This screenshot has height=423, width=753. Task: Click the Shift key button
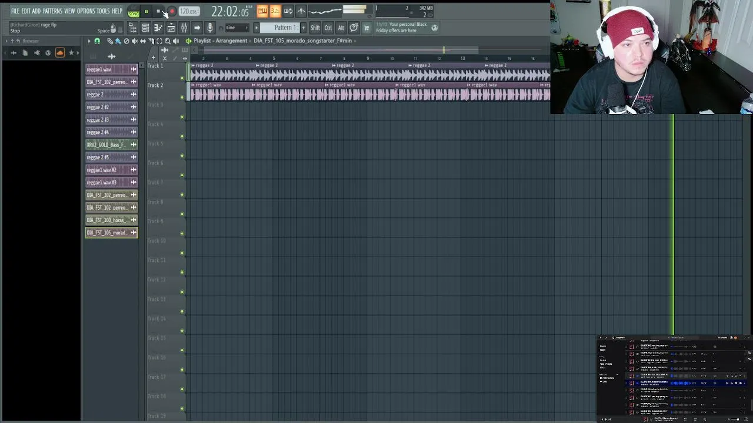[x=315, y=28]
